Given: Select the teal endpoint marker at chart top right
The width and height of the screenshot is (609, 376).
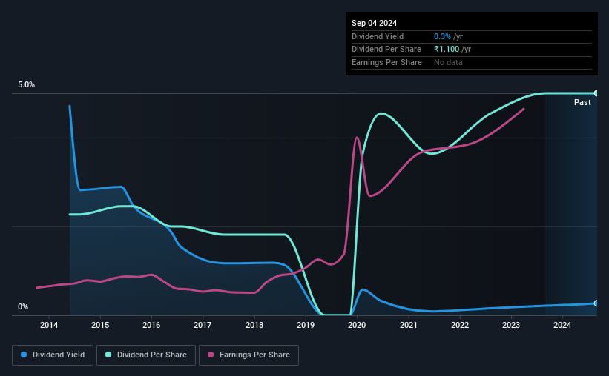Looking at the screenshot, I should [596, 93].
